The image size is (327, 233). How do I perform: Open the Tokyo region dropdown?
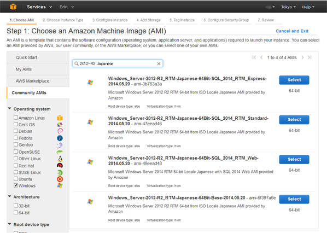click(288, 7)
